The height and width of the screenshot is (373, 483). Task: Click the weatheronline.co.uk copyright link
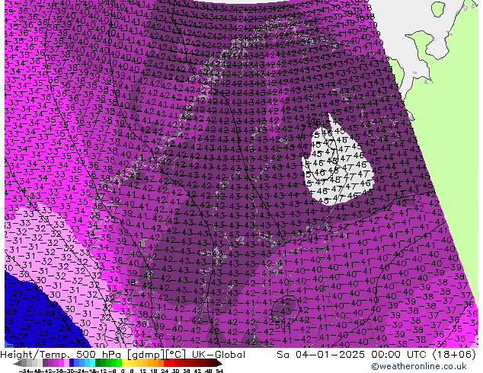[418, 366]
